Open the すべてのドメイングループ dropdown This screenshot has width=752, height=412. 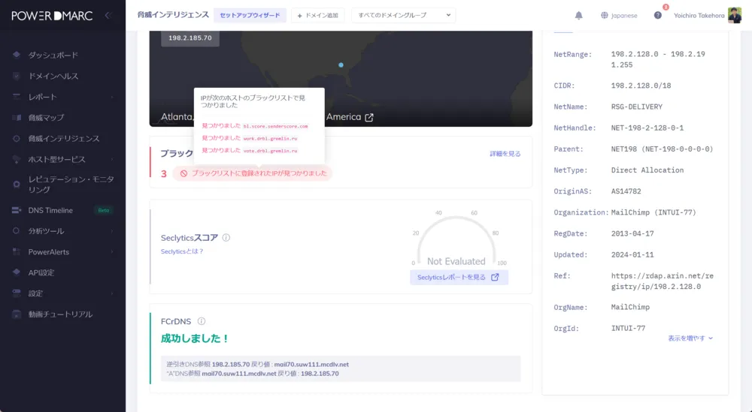pyautogui.click(x=403, y=15)
